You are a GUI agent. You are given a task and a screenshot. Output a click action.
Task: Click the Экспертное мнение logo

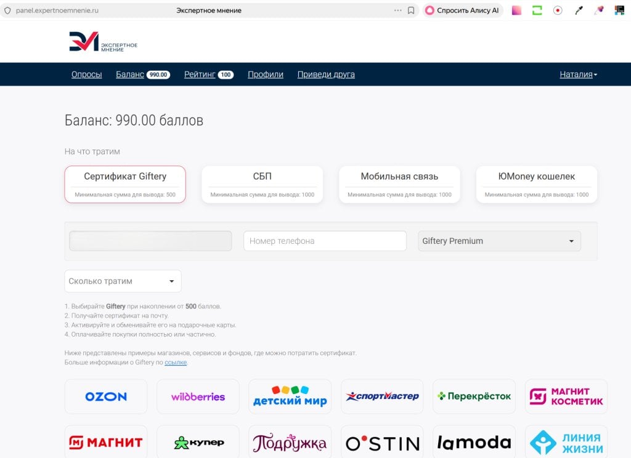104,42
